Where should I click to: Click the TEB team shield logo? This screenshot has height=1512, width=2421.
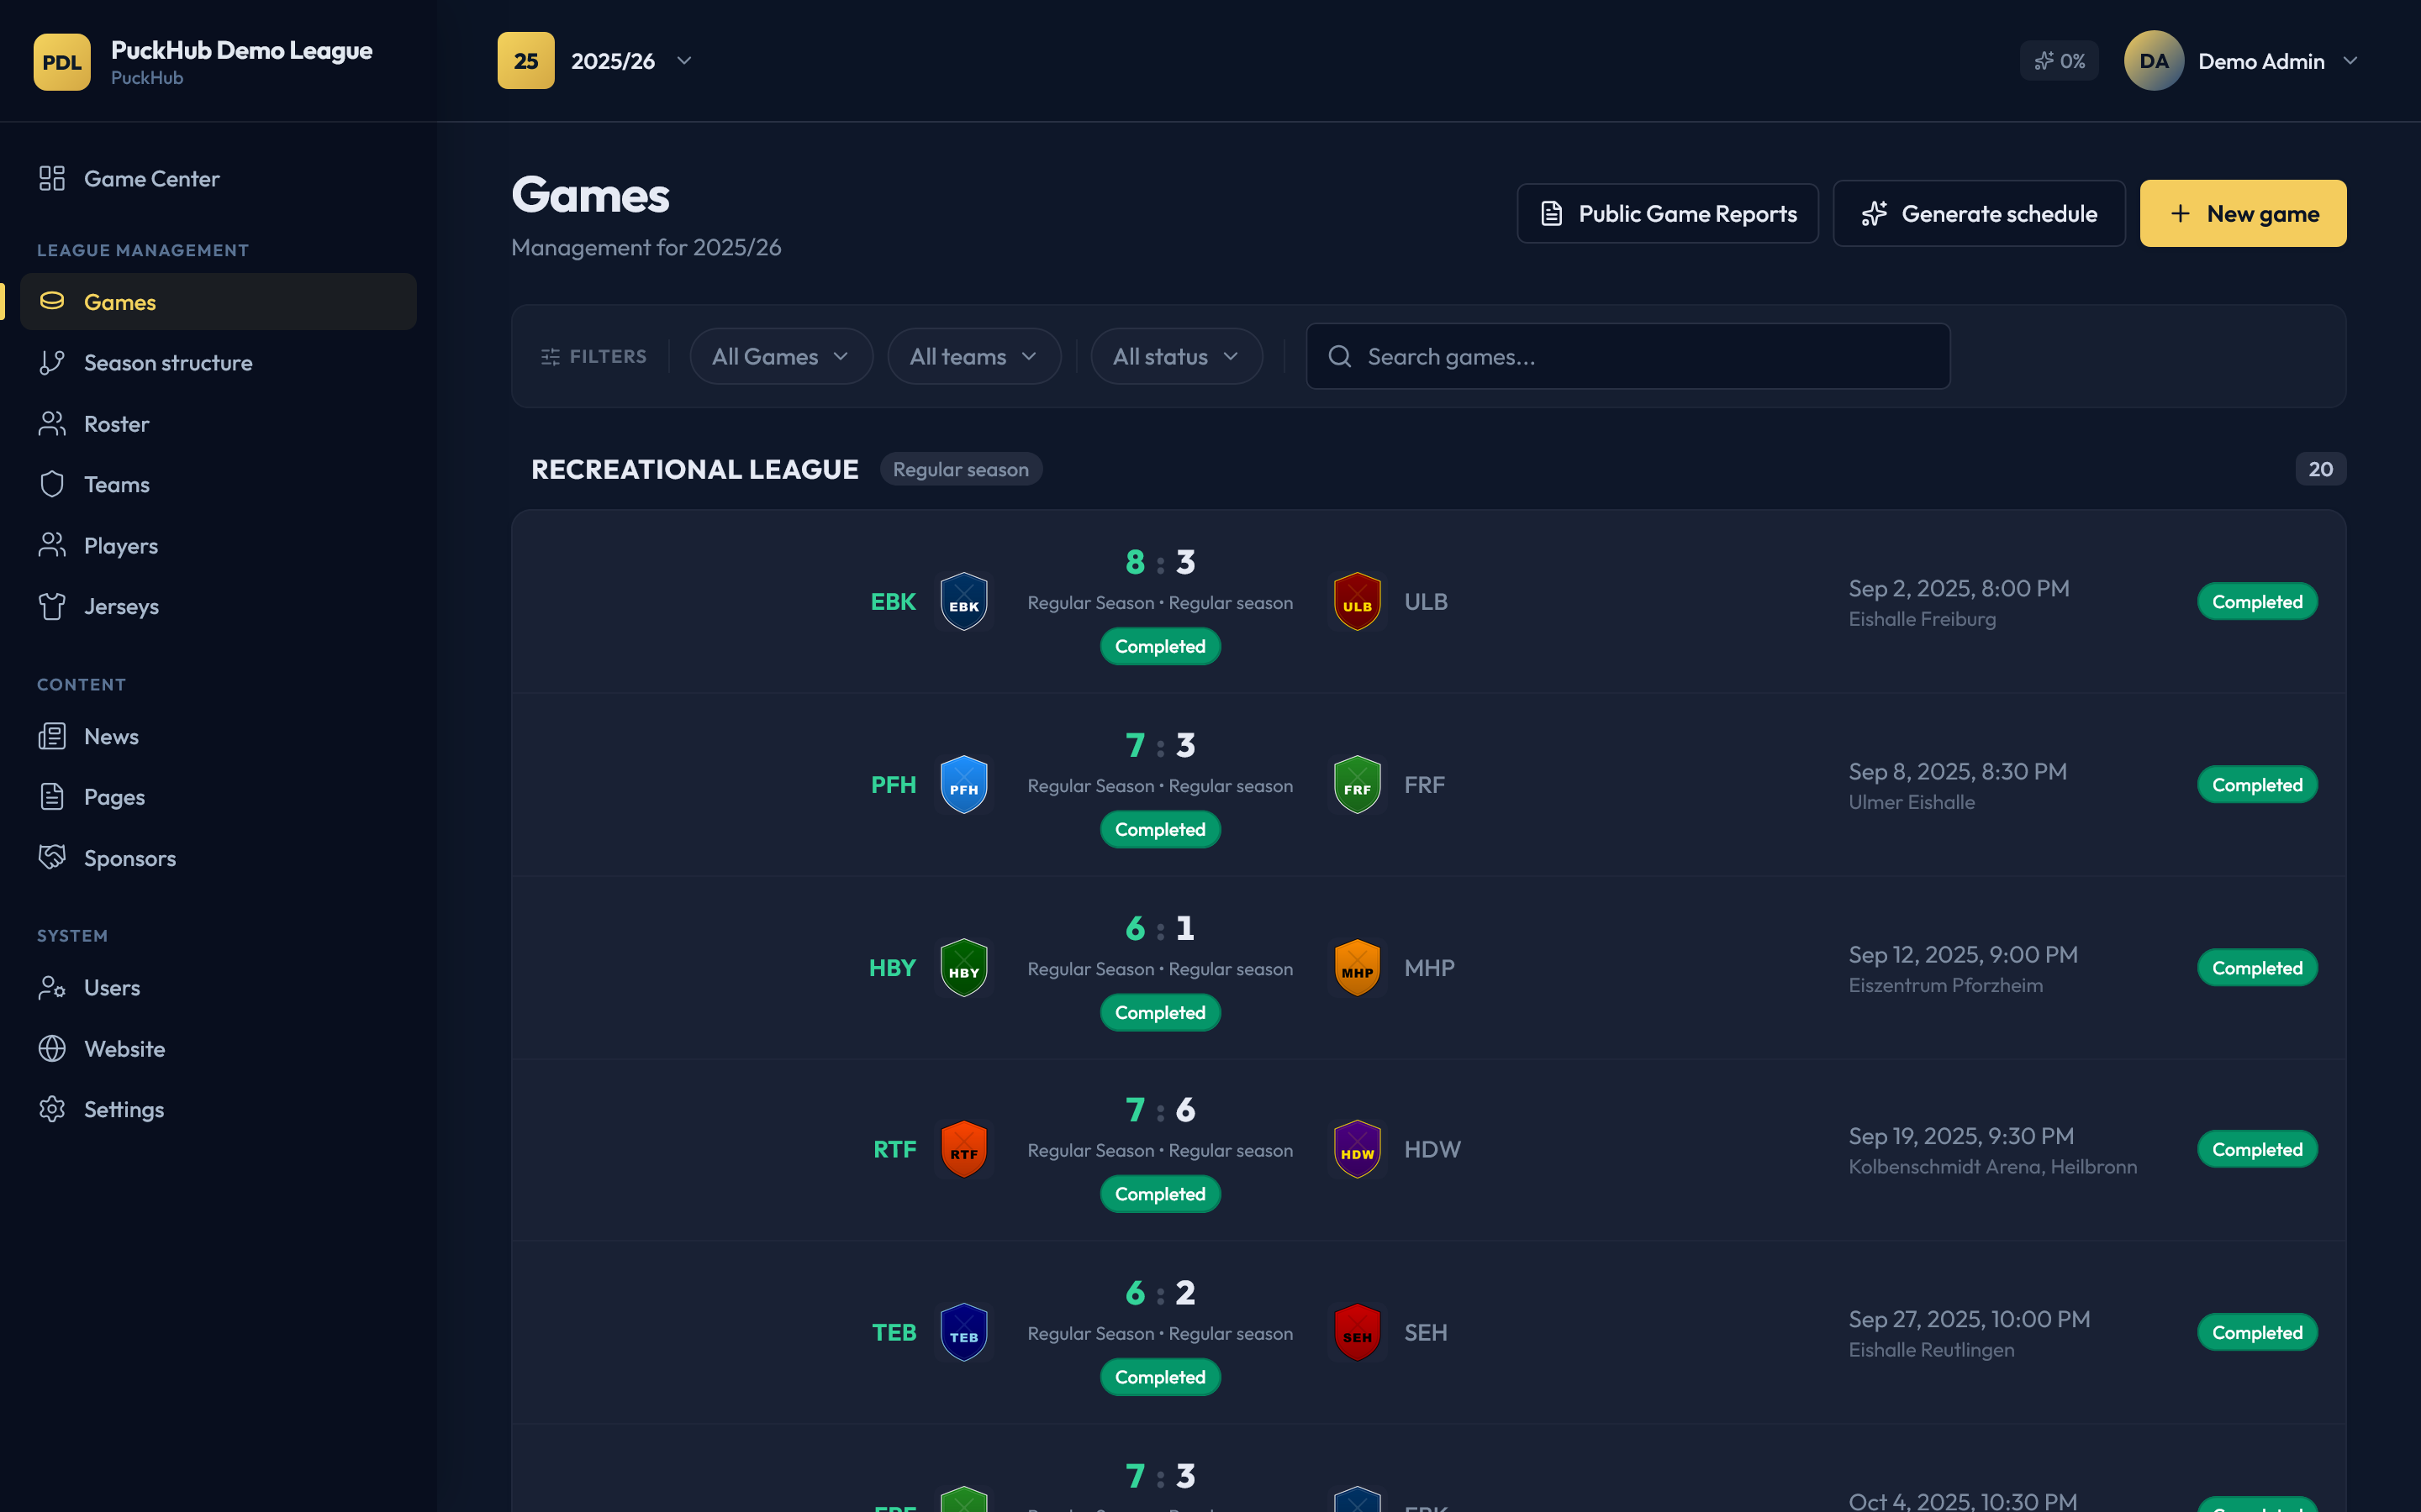pos(964,1332)
